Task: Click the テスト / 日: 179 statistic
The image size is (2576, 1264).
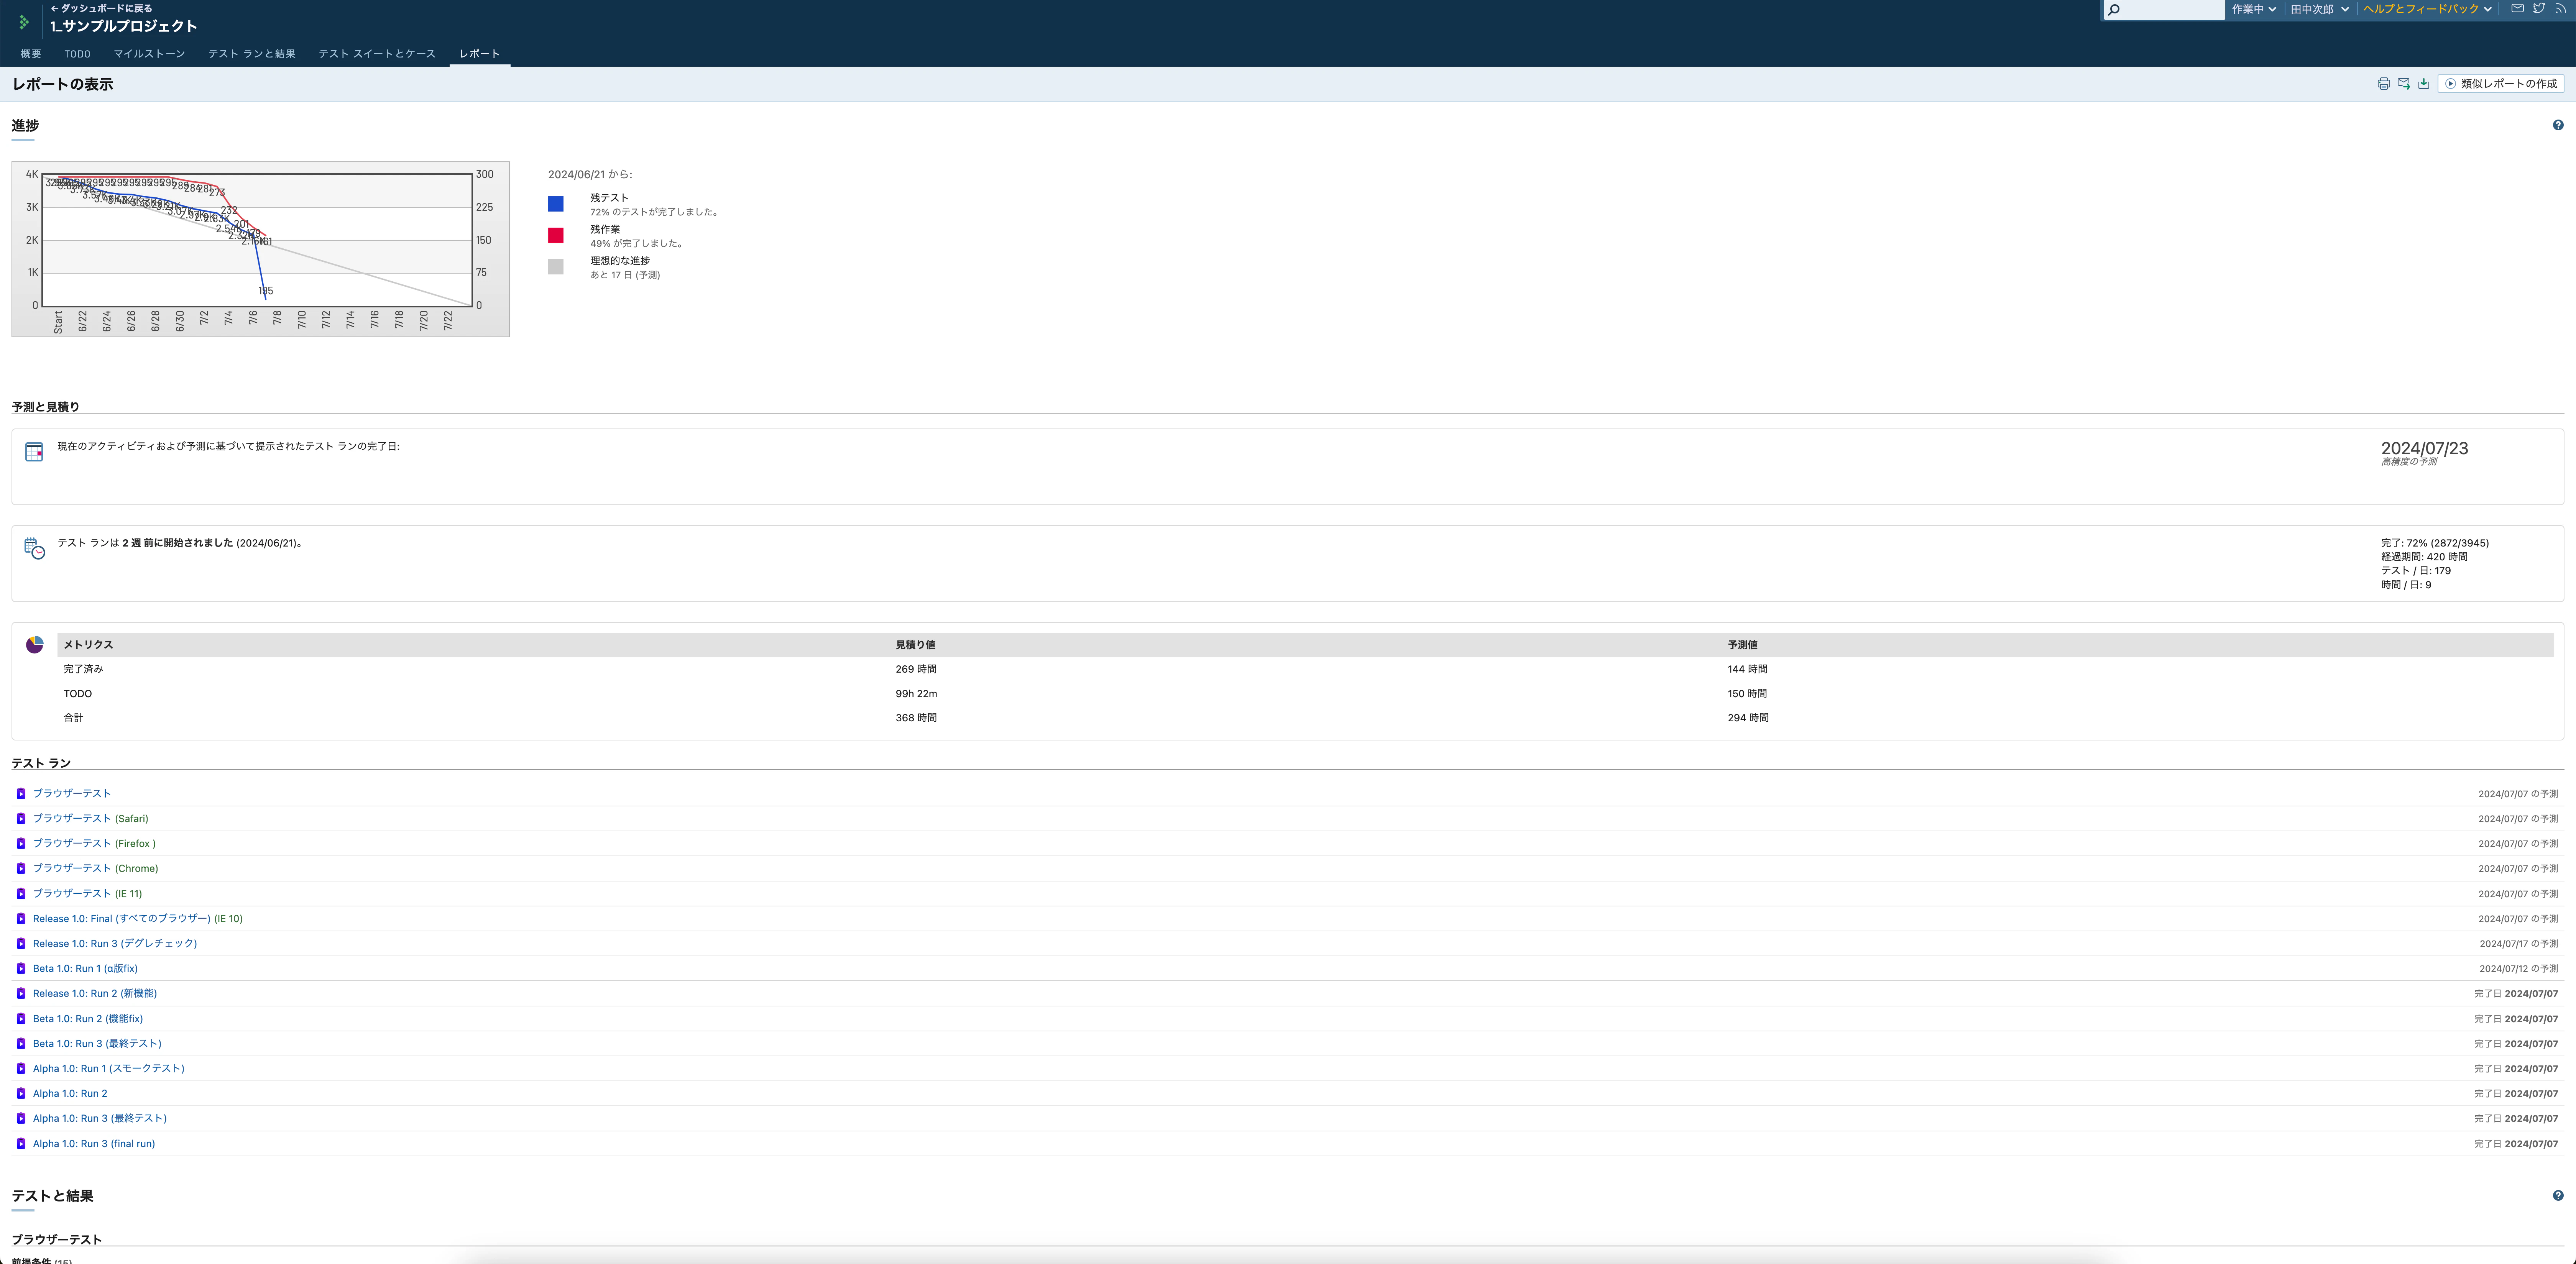Action: 2416,571
